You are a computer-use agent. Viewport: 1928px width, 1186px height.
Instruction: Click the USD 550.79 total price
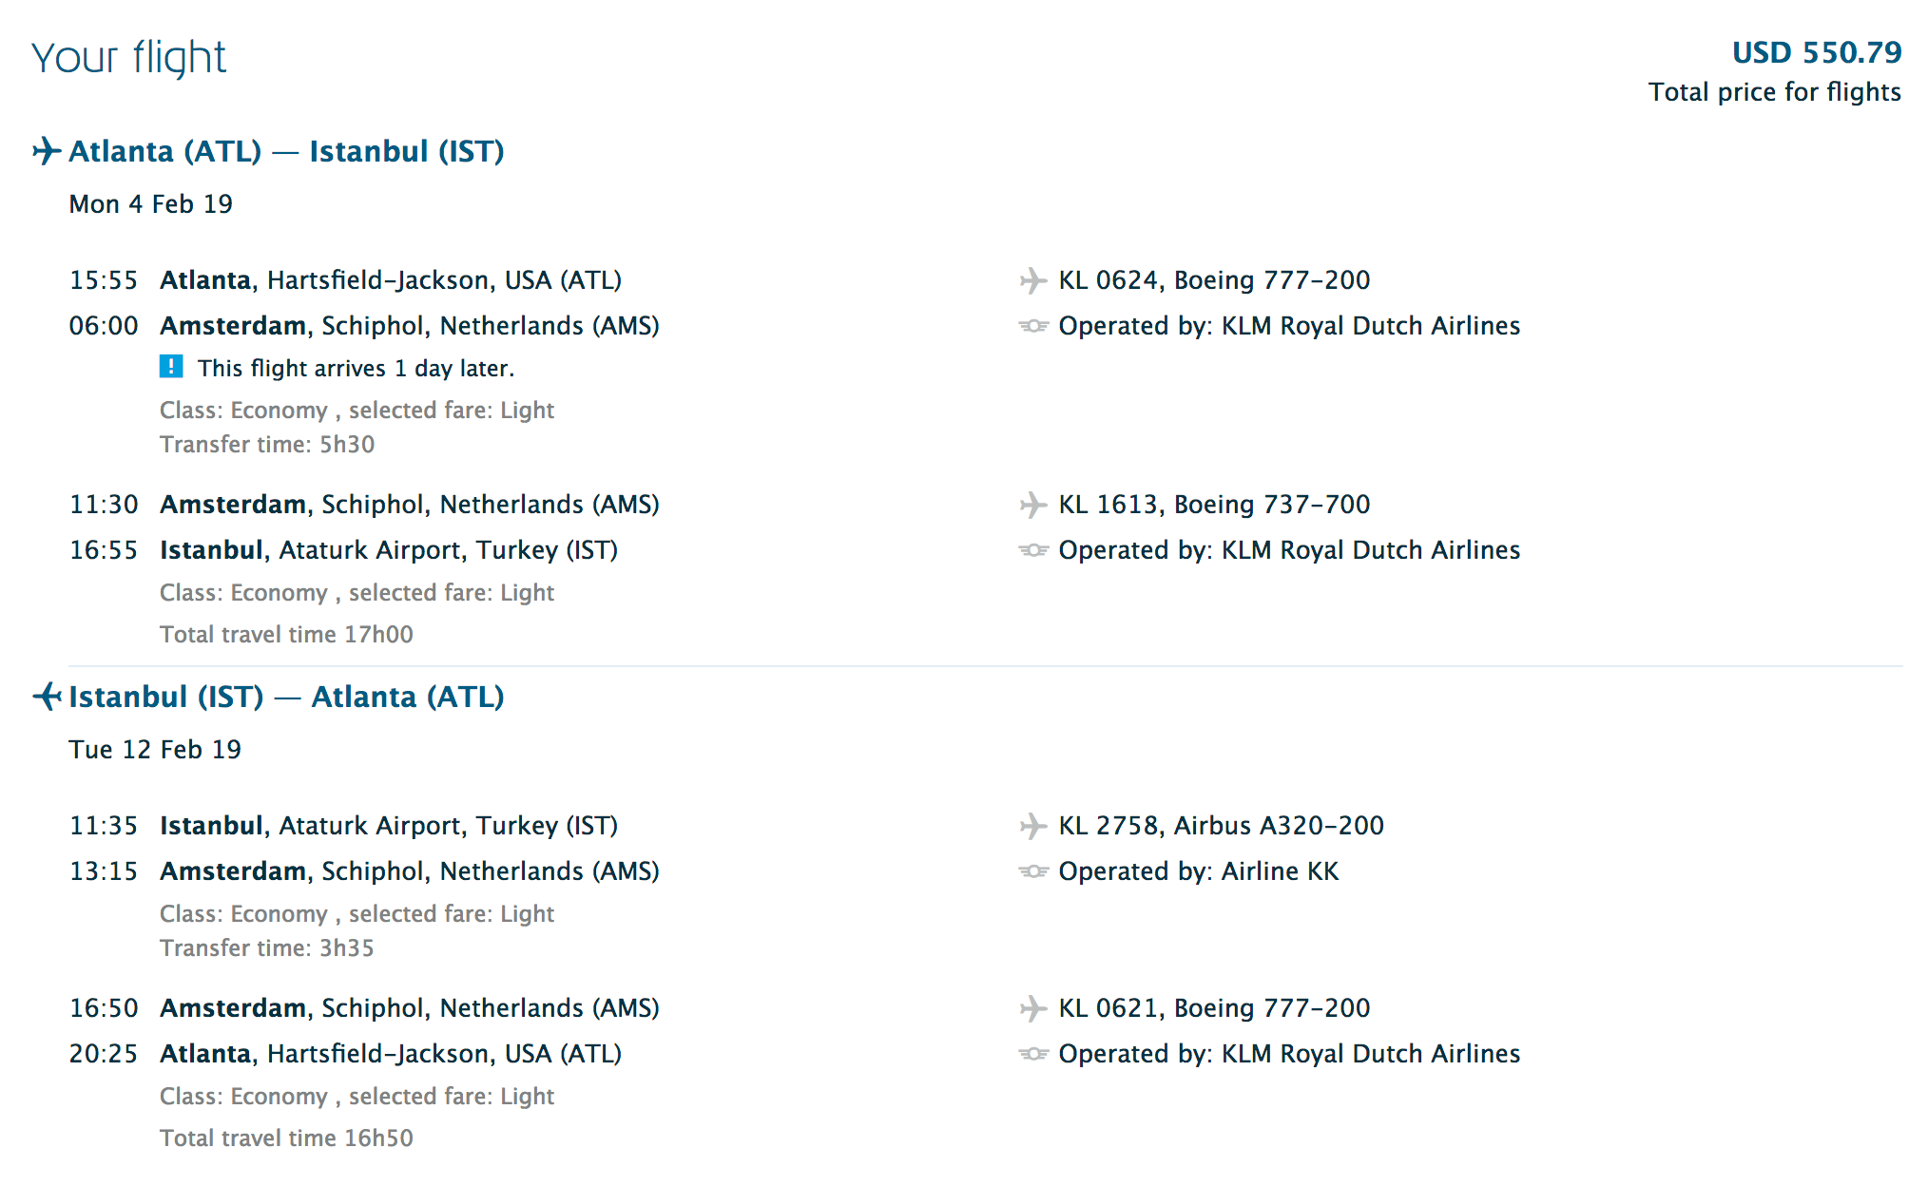pyautogui.click(x=1816, y=52)
